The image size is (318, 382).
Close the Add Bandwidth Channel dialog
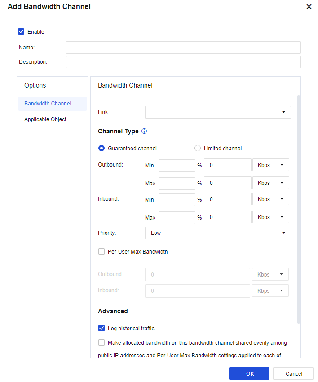[x=309, y=7]
